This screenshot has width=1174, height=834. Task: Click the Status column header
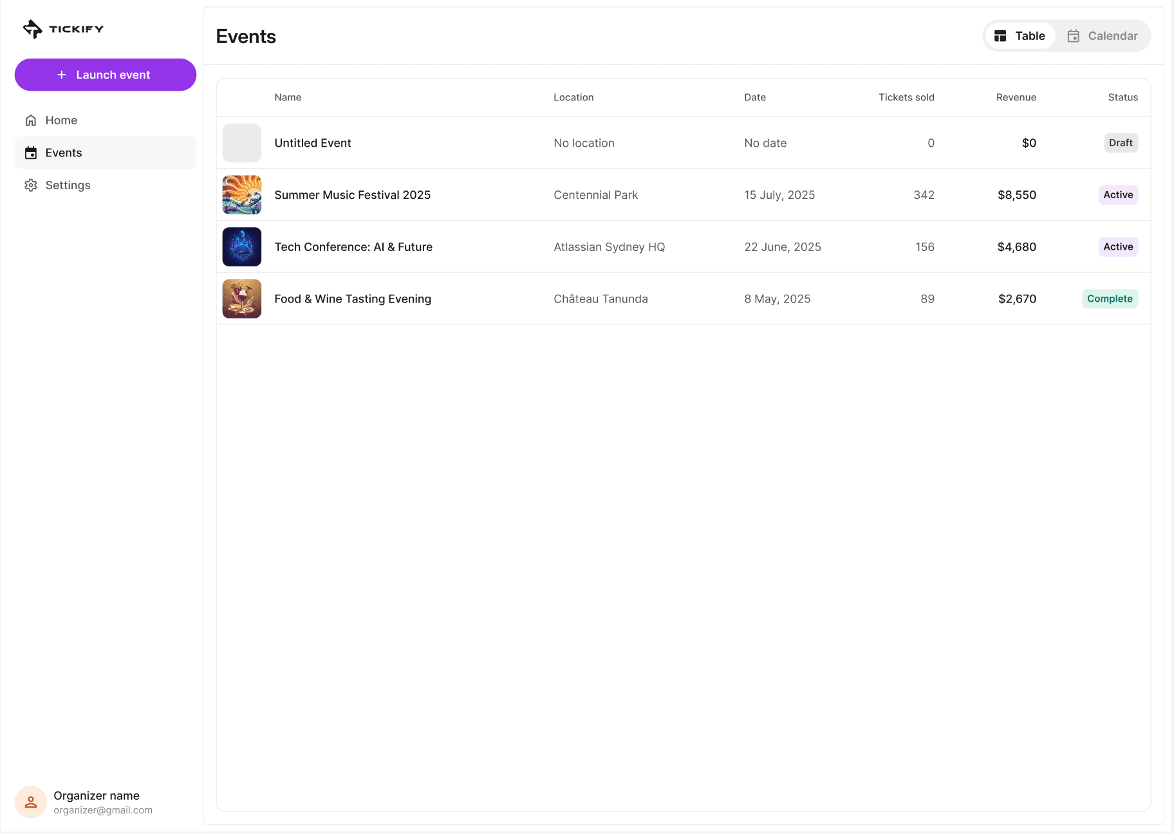point(1123,97)
